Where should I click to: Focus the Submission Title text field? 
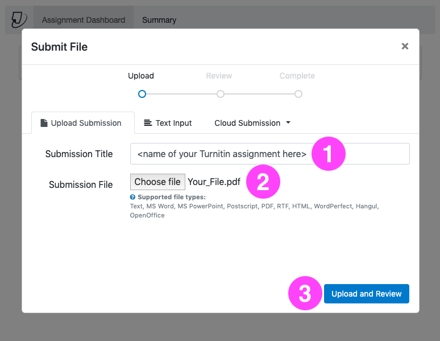(x=222, y=154)
